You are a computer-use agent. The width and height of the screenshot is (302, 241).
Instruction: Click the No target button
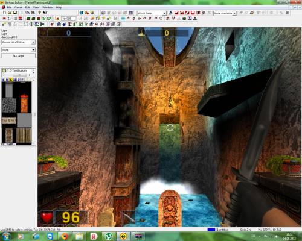tap(18, 56)
